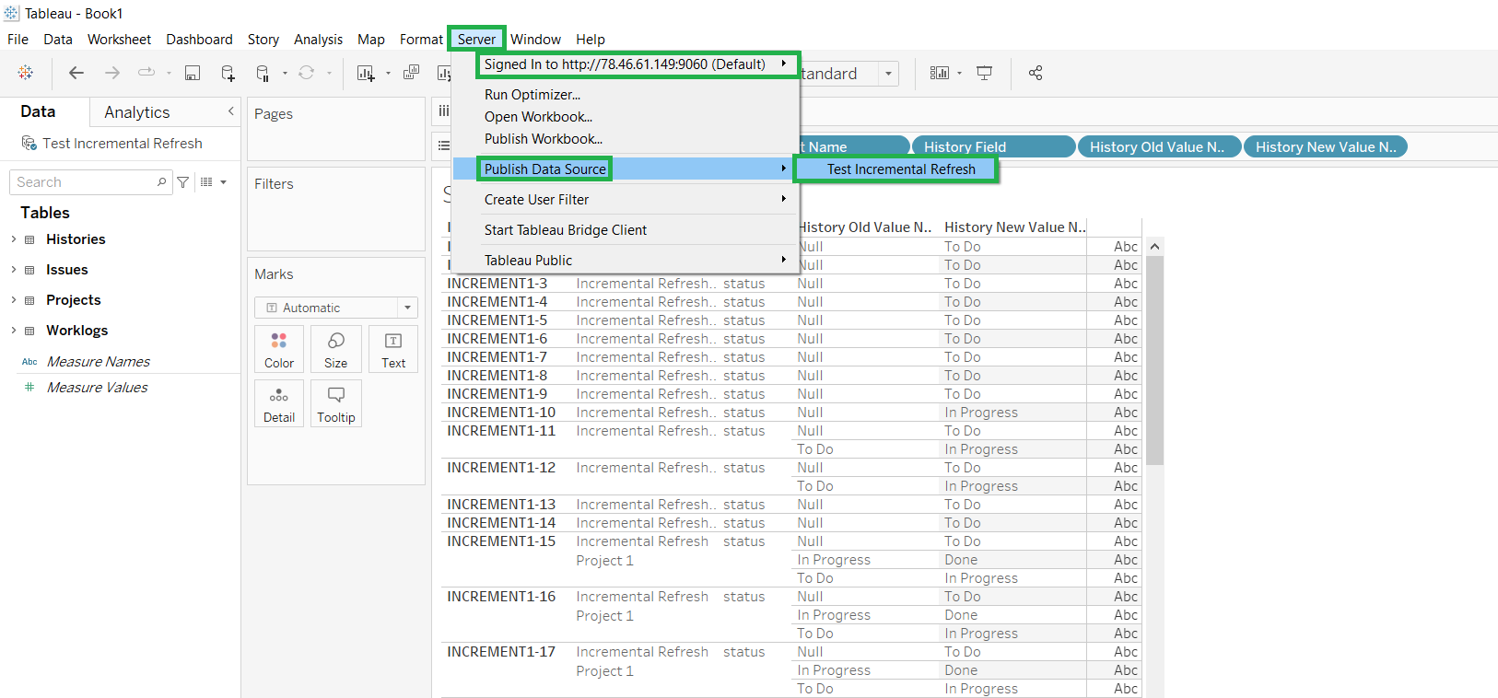Click the magnifier icon in Search box

tap(162, 182)
